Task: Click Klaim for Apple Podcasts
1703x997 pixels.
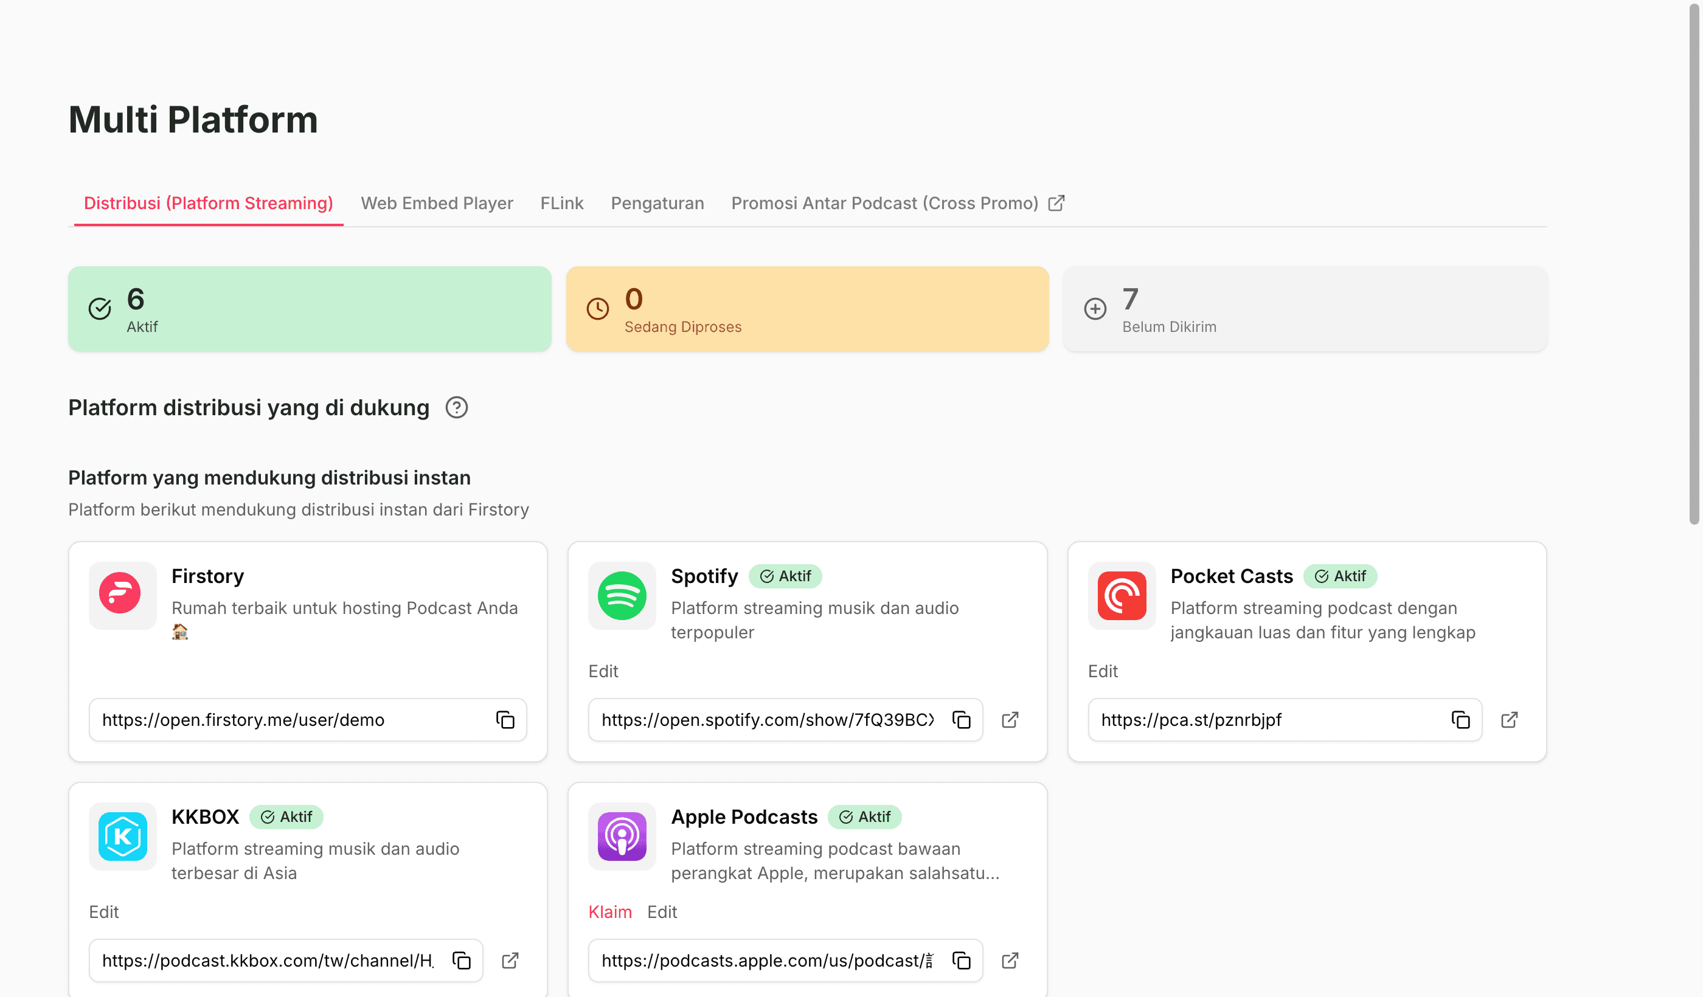Action: click(610, 912)
